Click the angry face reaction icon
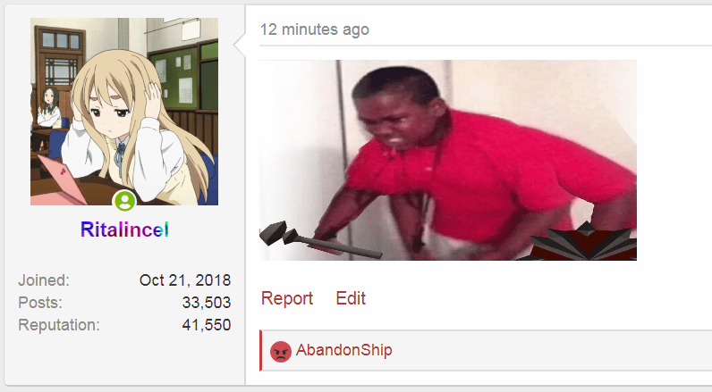712x392 pixels. click(281, 351)
